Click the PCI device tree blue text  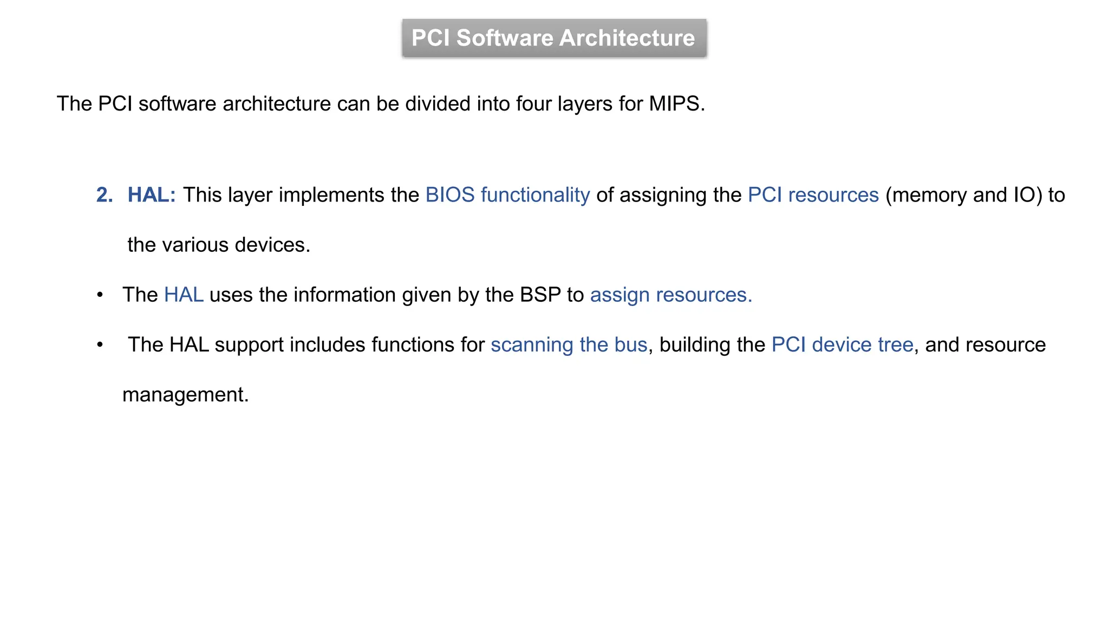(x=842, y=344)
